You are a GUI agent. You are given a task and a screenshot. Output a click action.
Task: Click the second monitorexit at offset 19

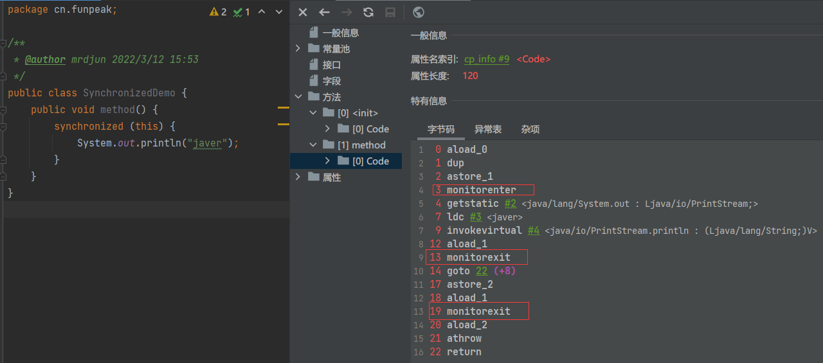(x=478, y=312)
